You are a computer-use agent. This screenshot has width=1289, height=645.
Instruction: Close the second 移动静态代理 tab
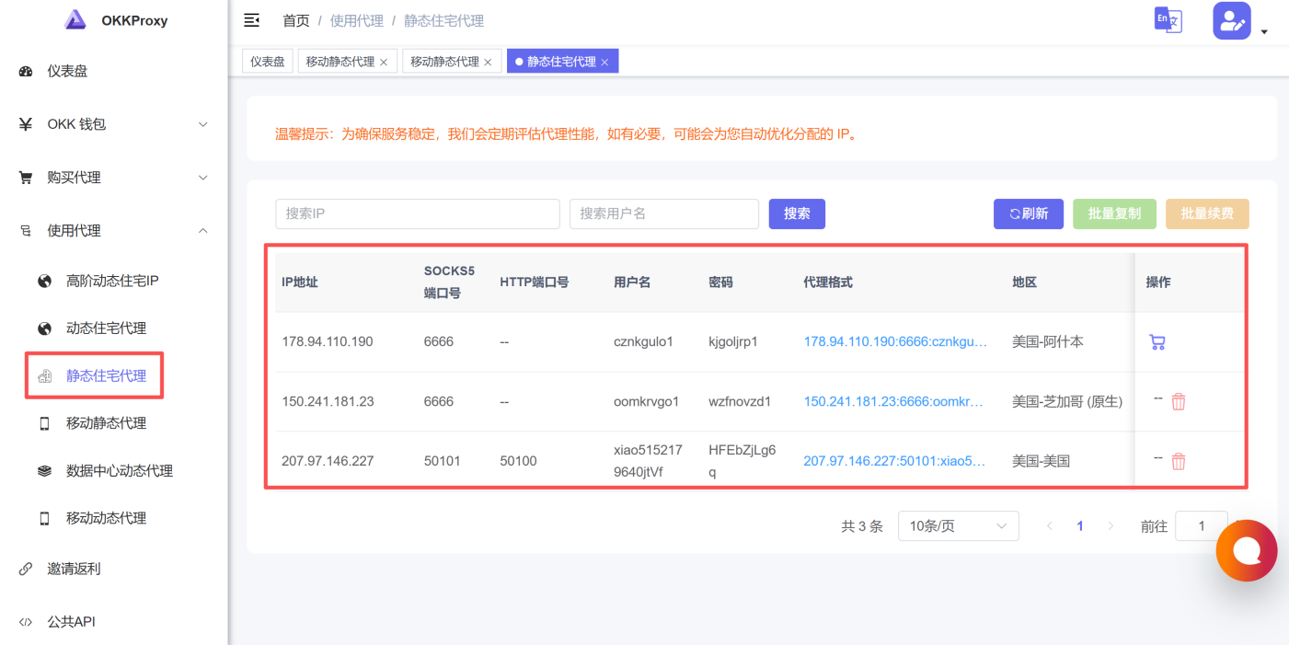(488, 63)
